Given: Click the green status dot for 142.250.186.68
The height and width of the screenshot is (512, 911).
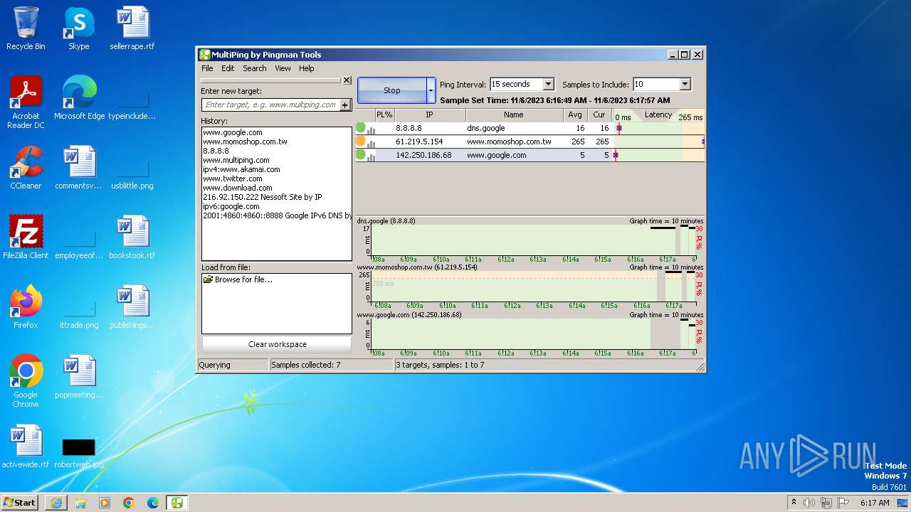Looking at the screenshot, I should click(361, 154).
